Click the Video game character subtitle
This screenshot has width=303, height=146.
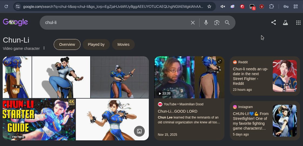pyautogui.click(x=21, y=48)
